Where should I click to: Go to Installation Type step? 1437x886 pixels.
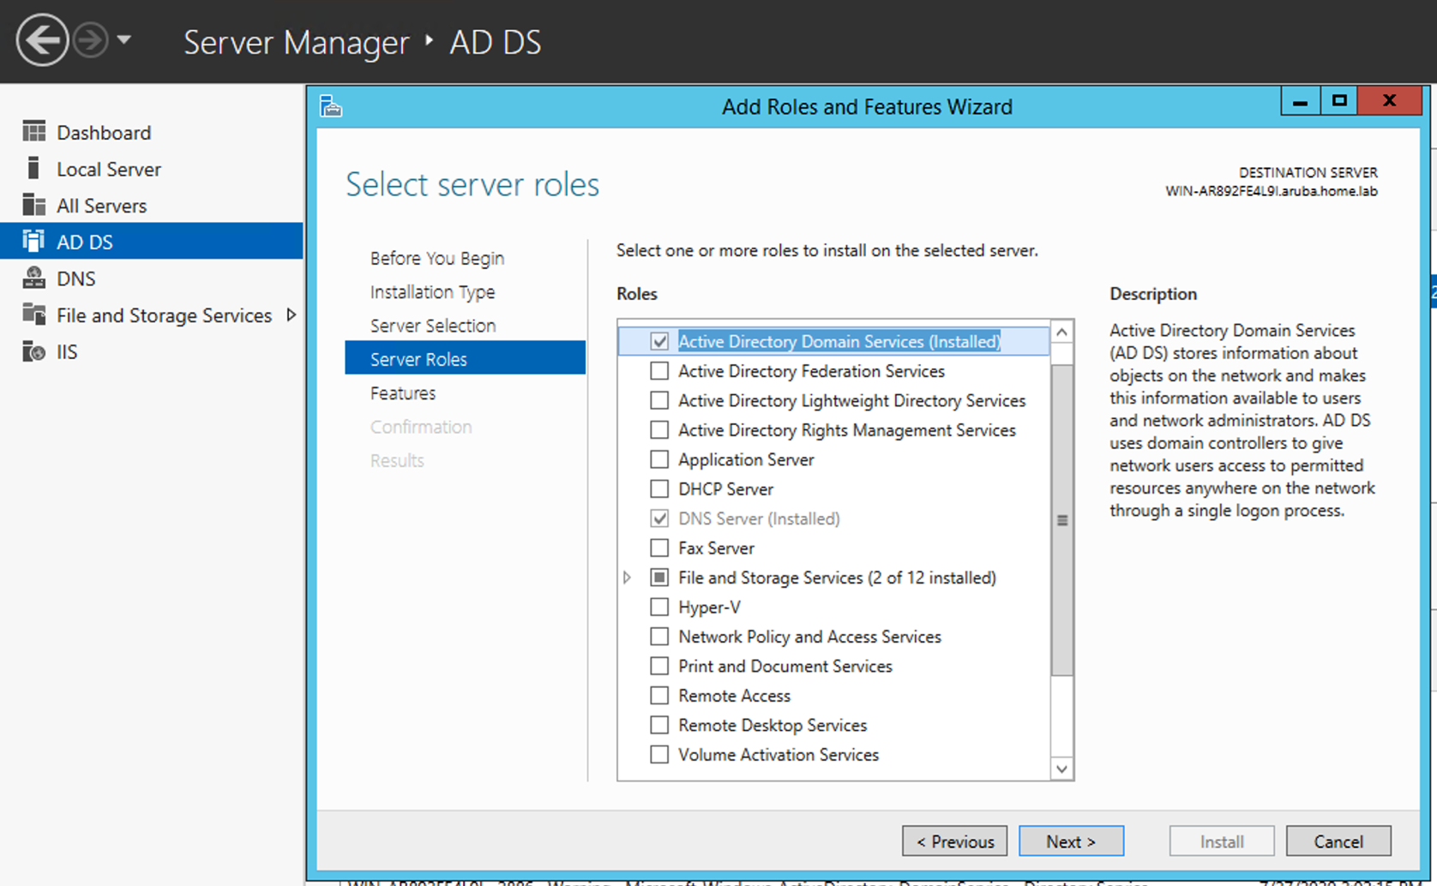pyautogui.click(x=432, y=291)
